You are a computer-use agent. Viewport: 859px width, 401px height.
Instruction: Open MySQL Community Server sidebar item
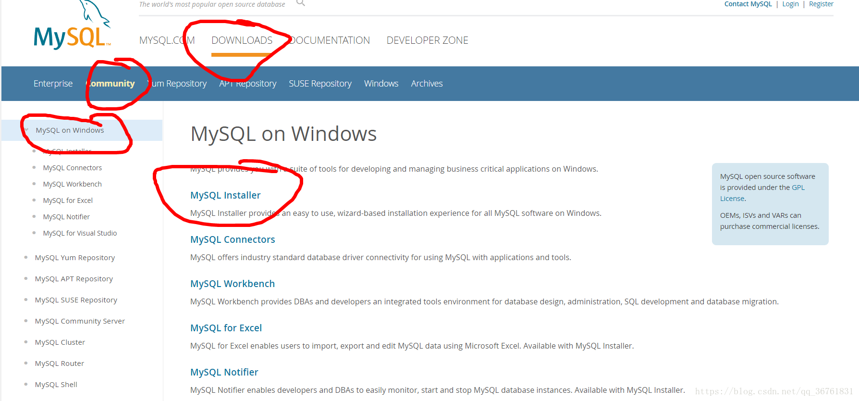(80, 321)
